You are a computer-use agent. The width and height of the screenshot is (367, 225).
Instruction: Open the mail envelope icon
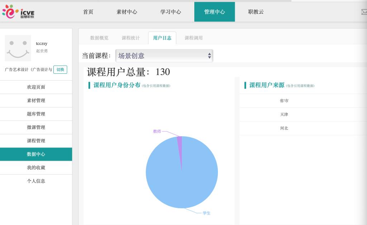pyautogui.click(x=363, y=12)
